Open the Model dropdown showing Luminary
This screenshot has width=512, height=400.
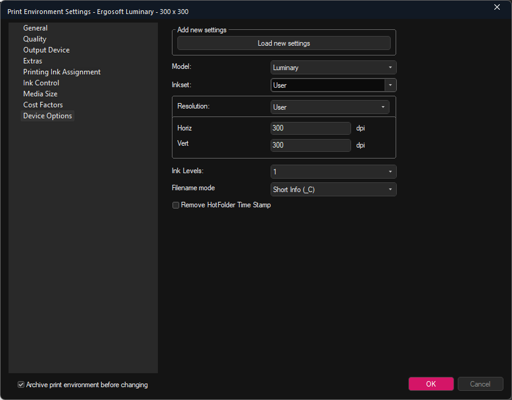(333, 68)
